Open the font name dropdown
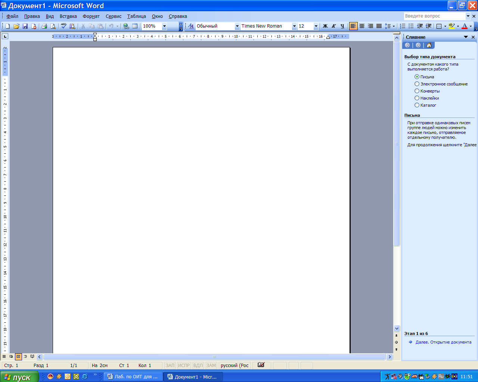478x382 pixels. pos(294,26)
